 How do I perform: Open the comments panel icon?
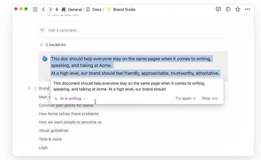[x=218, y=9]
